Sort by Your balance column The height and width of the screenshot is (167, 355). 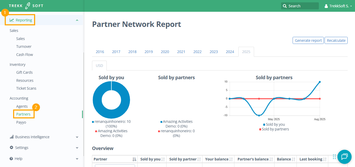coord(231,159)
